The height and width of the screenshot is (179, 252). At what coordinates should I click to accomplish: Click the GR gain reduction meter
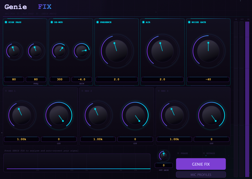tap(247, 99)
